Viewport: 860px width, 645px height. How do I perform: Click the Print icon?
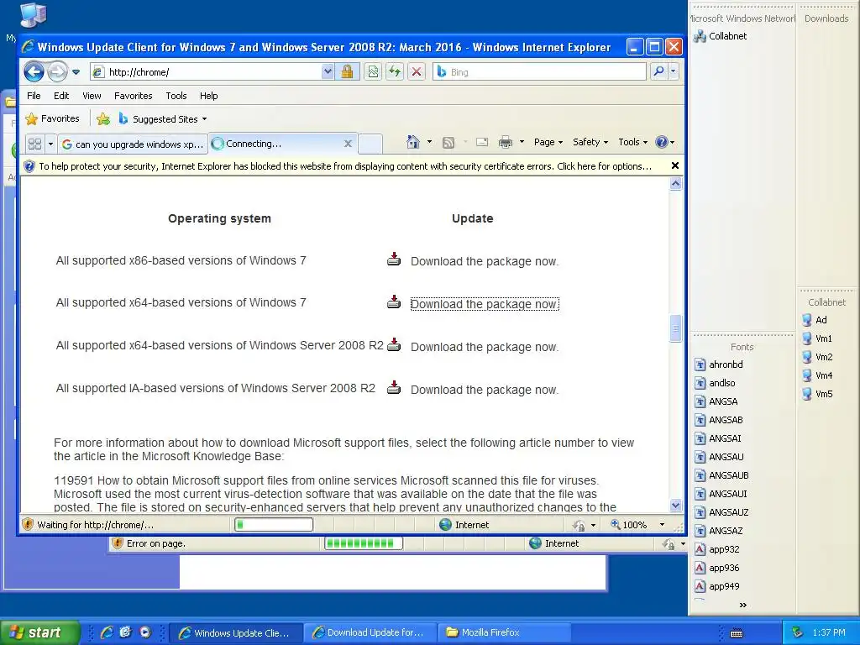505,143
